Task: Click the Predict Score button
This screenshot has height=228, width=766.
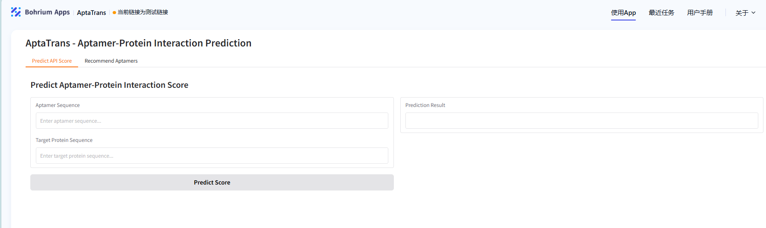Action: coord(212,182)
